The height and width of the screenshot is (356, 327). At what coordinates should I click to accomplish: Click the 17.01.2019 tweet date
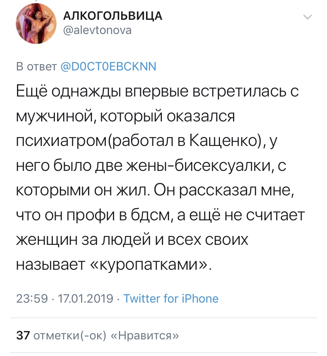pyautogui.click(x=85, y=299)
